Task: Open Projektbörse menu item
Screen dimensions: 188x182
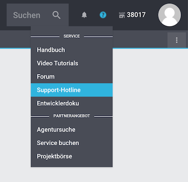Action: 72,156
